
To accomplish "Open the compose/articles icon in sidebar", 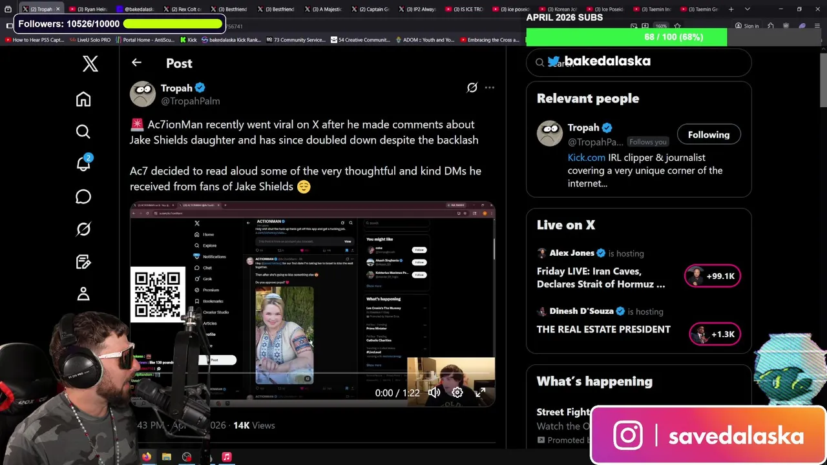I will 83,262.
